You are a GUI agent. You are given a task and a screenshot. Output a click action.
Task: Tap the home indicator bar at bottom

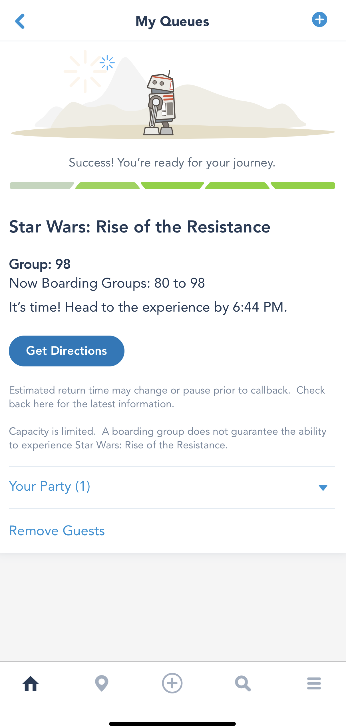tap(172, 724)
